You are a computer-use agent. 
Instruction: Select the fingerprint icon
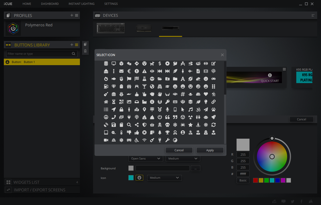tap(213, 71)
